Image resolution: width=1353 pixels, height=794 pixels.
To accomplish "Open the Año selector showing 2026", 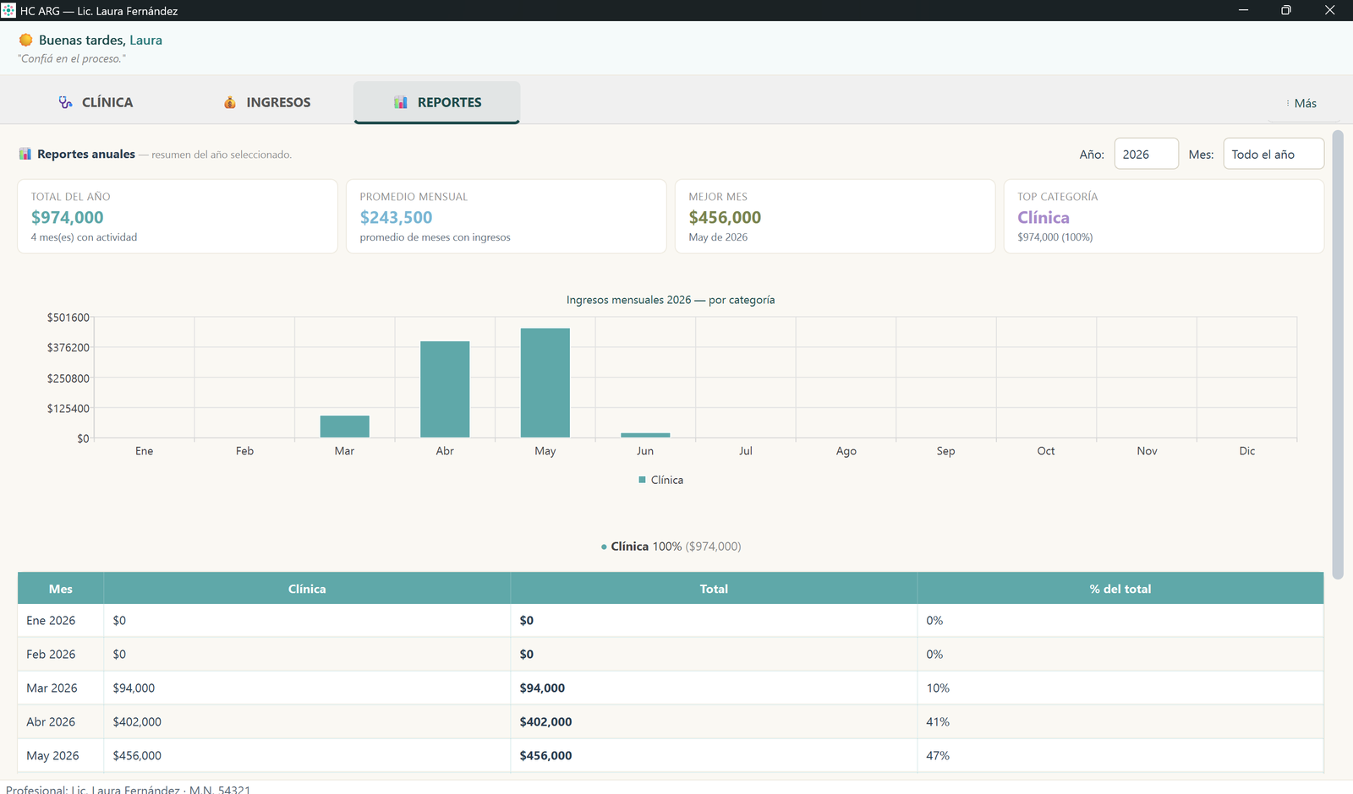I will (x=1146, y=154).
